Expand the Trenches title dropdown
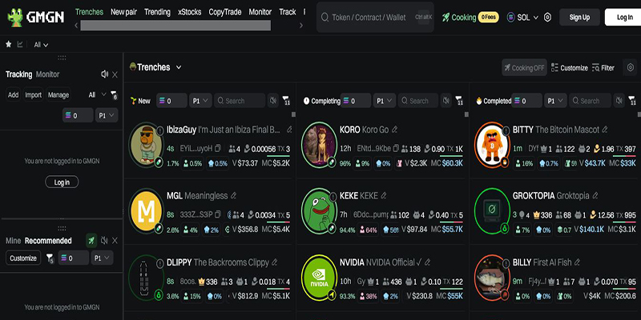 (x=179, y=67)
